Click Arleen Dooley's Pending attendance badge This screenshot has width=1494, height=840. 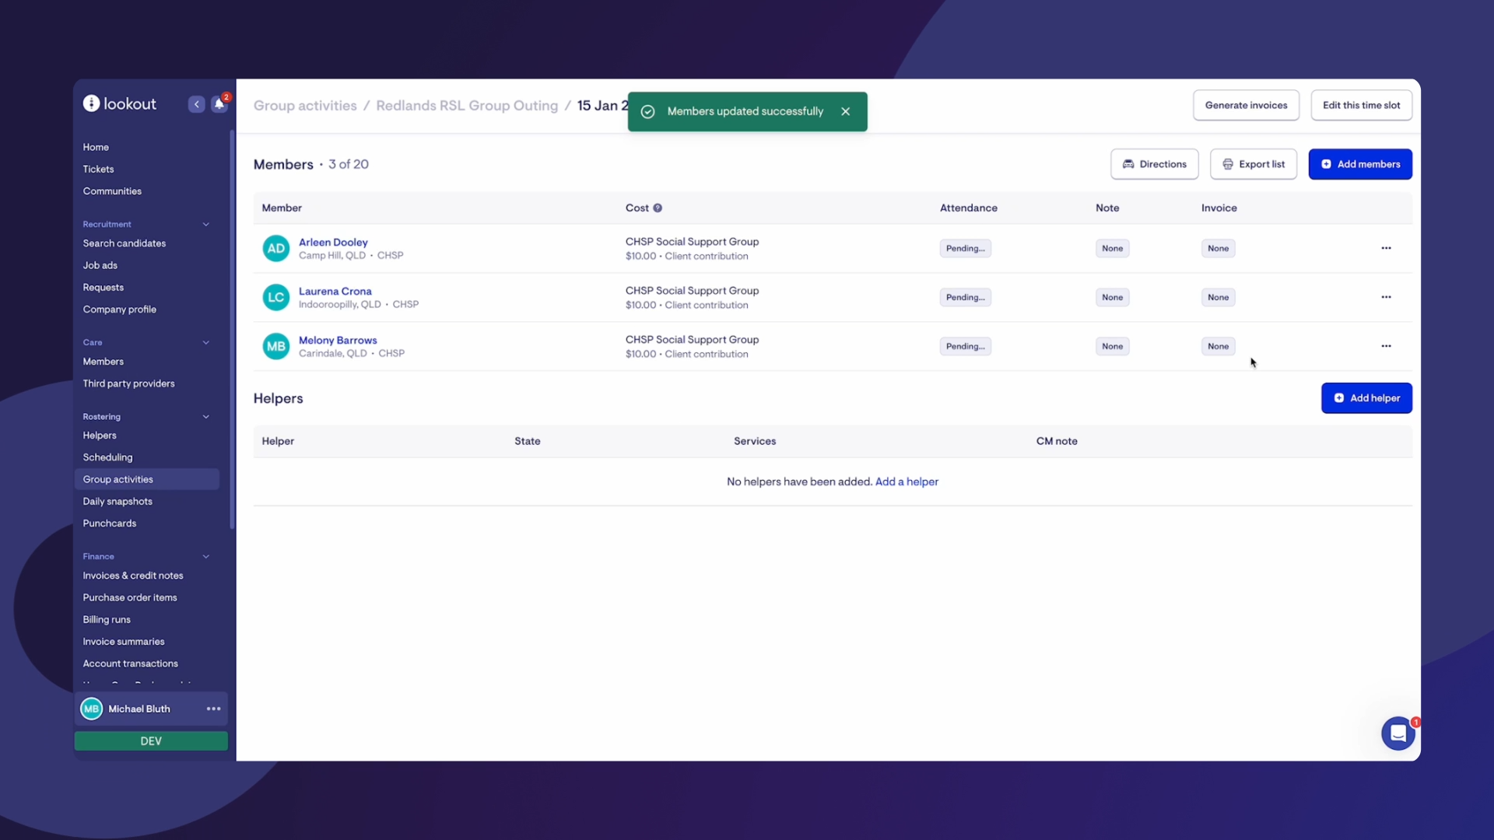pos(965,248)
